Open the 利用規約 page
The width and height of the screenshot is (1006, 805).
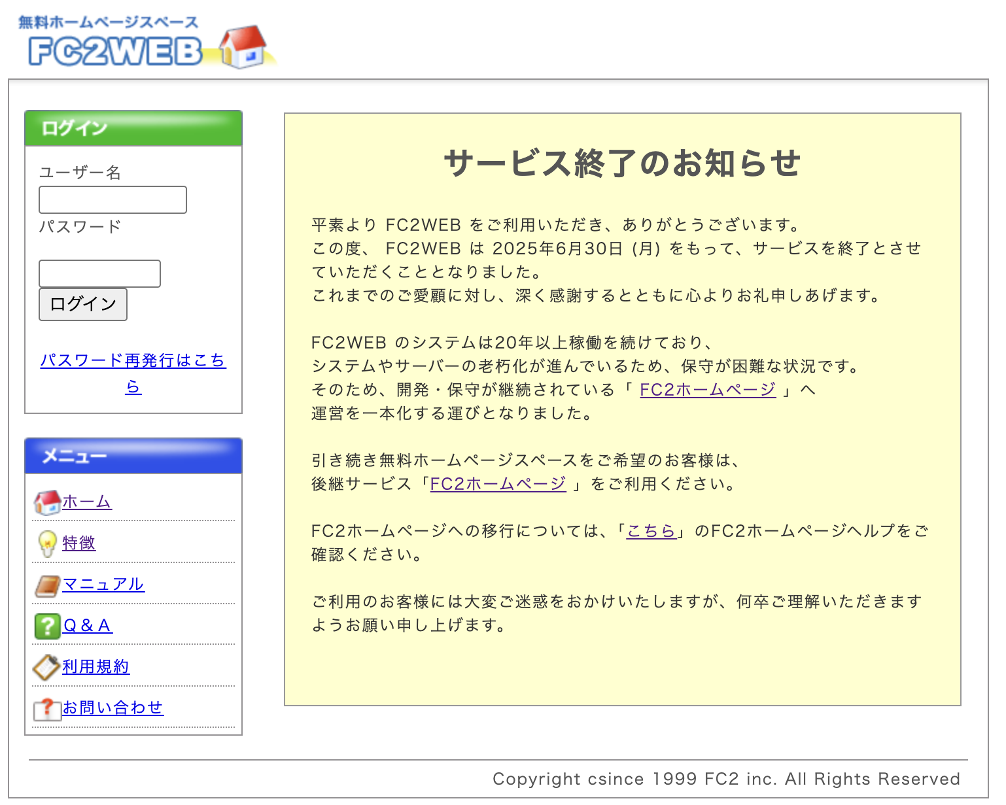[94, 668]
